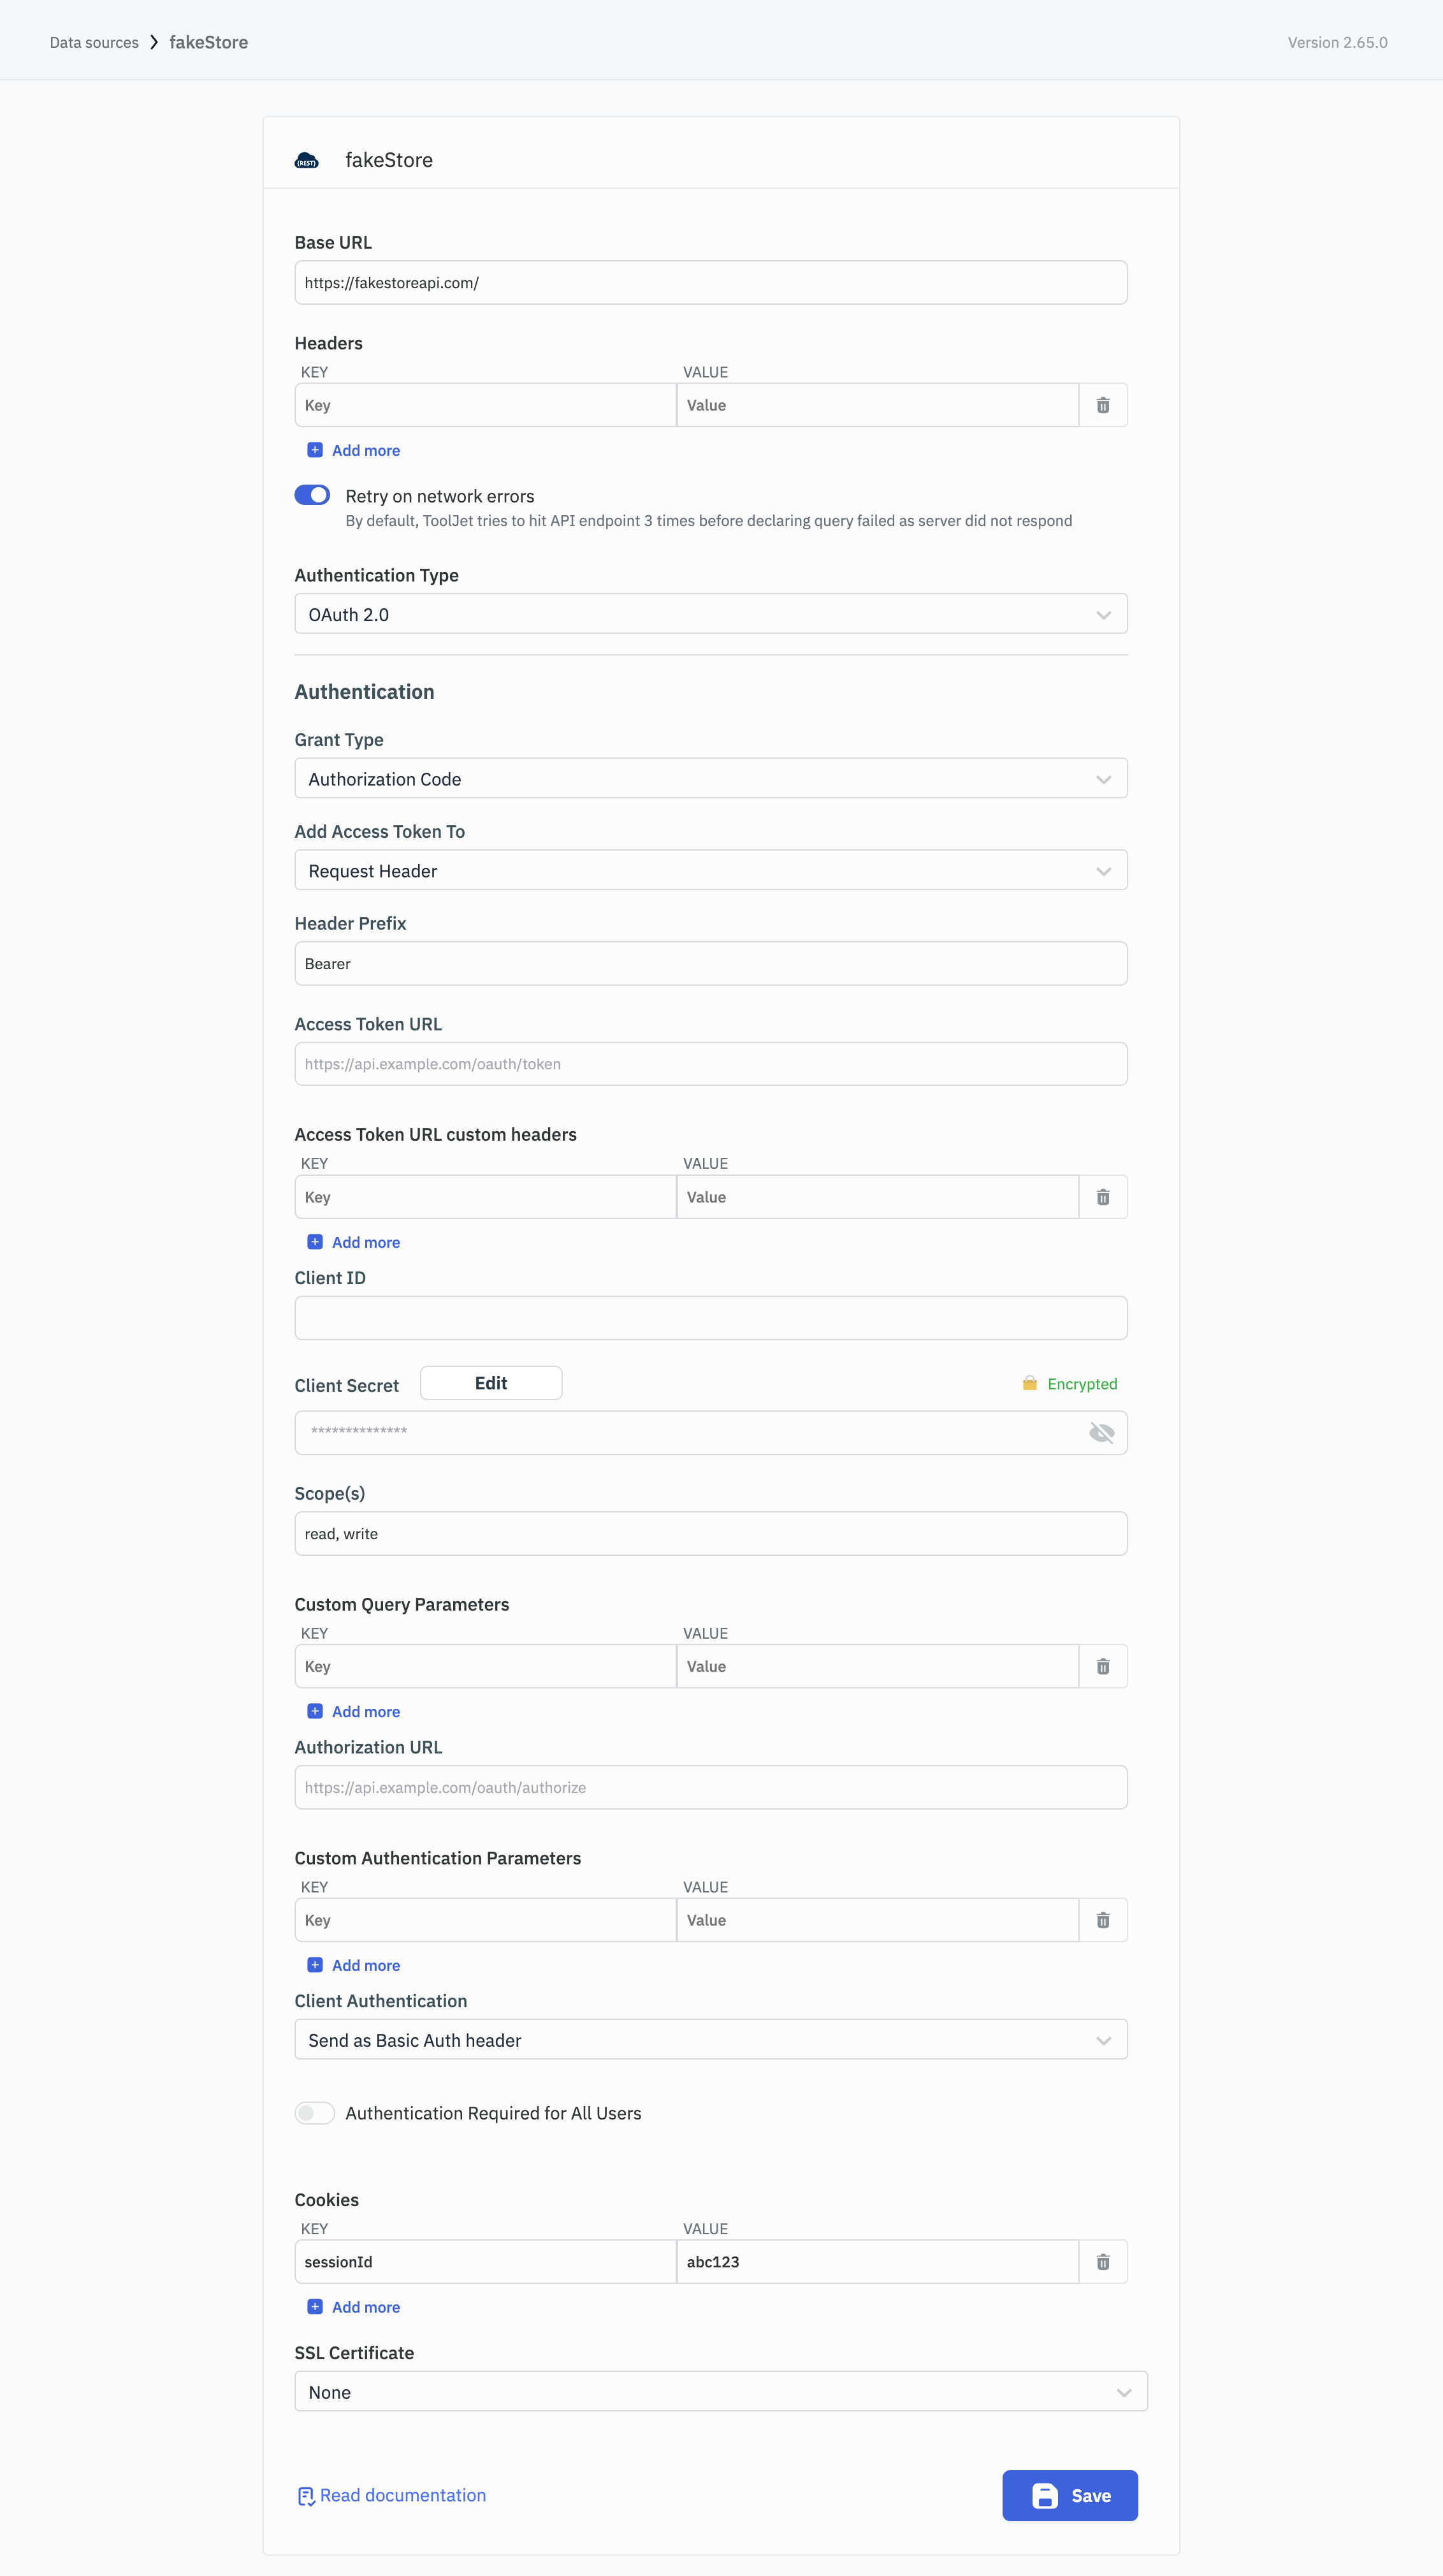This screenshot has height=2576, width=1443.
Task: Save the data source configuration
Action: tap(1070, 2496)
